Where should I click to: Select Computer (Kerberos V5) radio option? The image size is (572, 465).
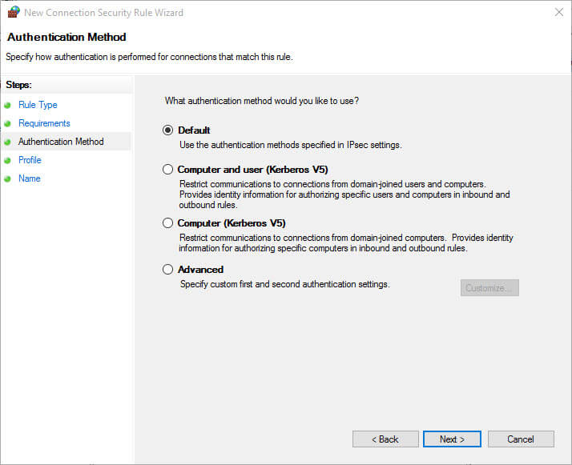[167, 223]
